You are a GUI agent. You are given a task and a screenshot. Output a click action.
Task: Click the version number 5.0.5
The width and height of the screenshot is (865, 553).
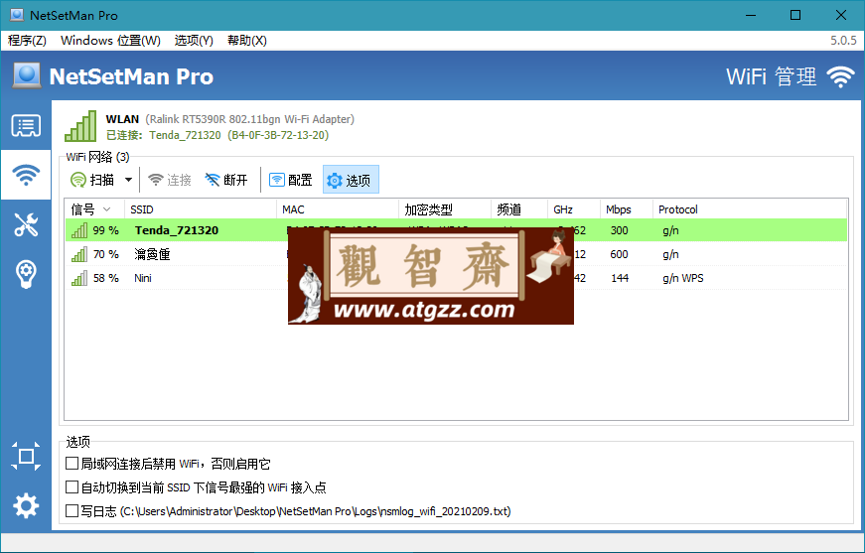pyautogui.click(x=843, y=41)
